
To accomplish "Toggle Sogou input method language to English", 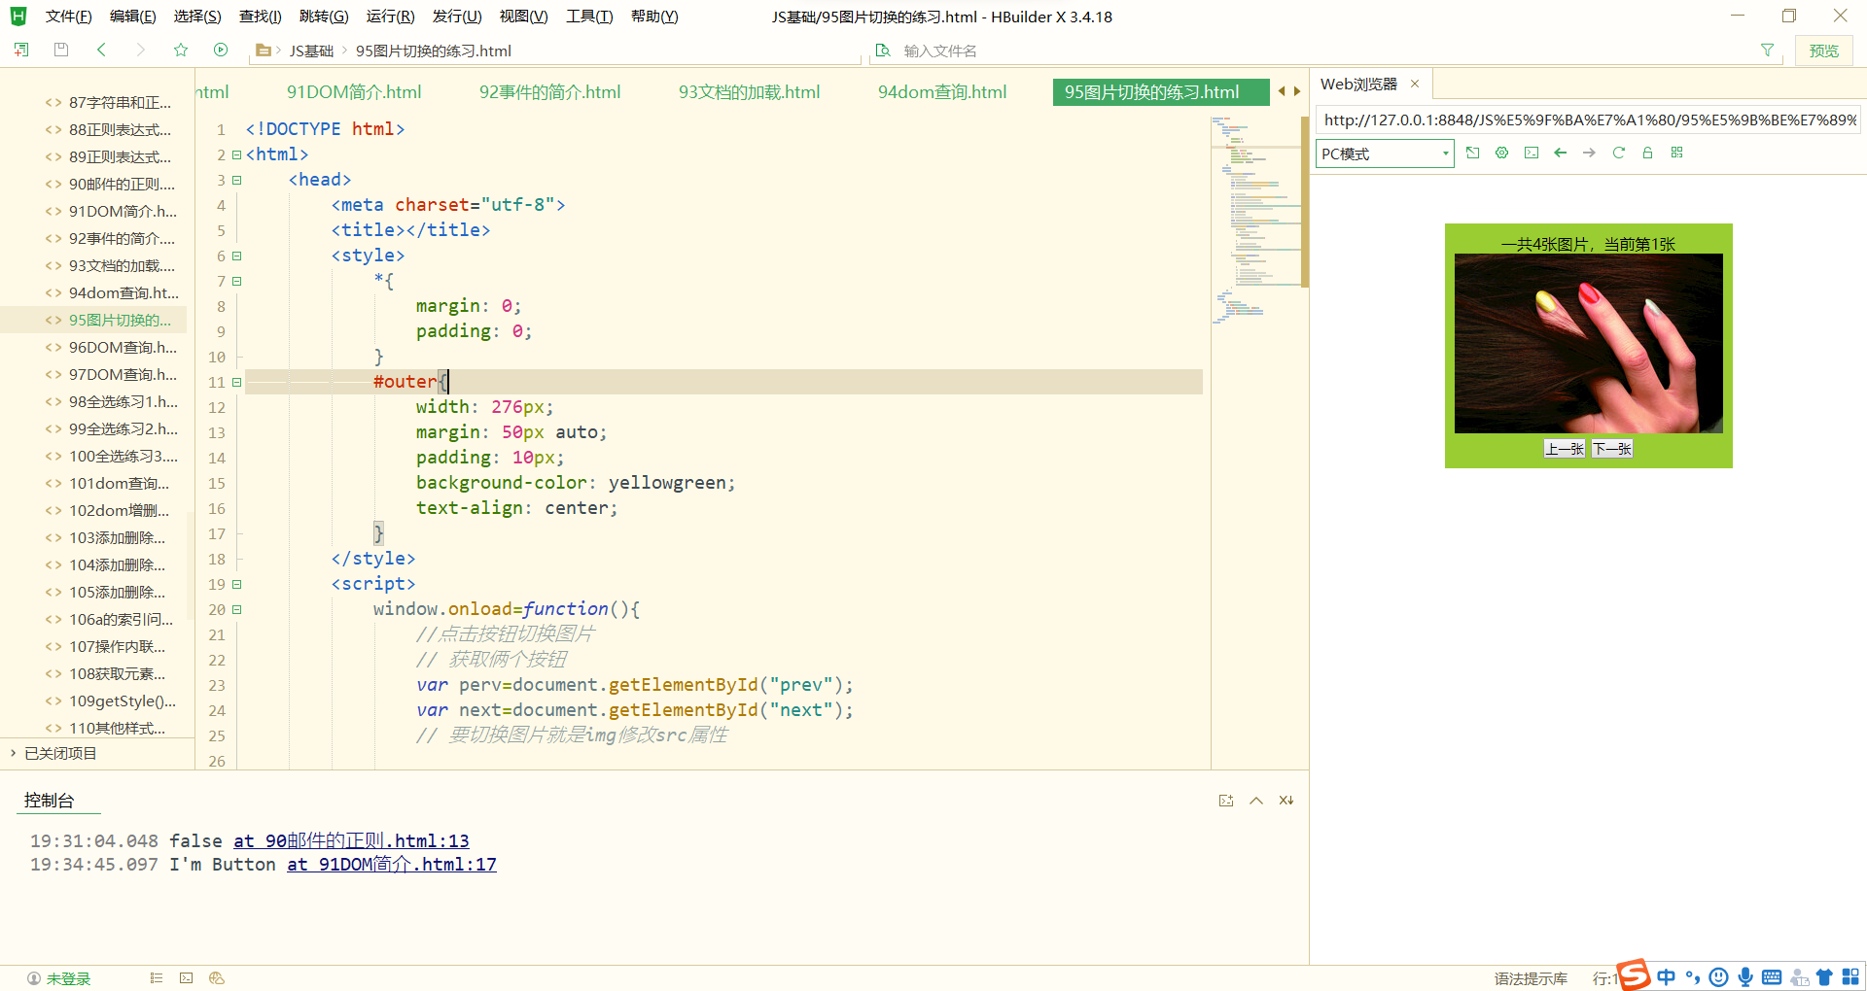I will pyautogui.click(x=1666, y=976).
